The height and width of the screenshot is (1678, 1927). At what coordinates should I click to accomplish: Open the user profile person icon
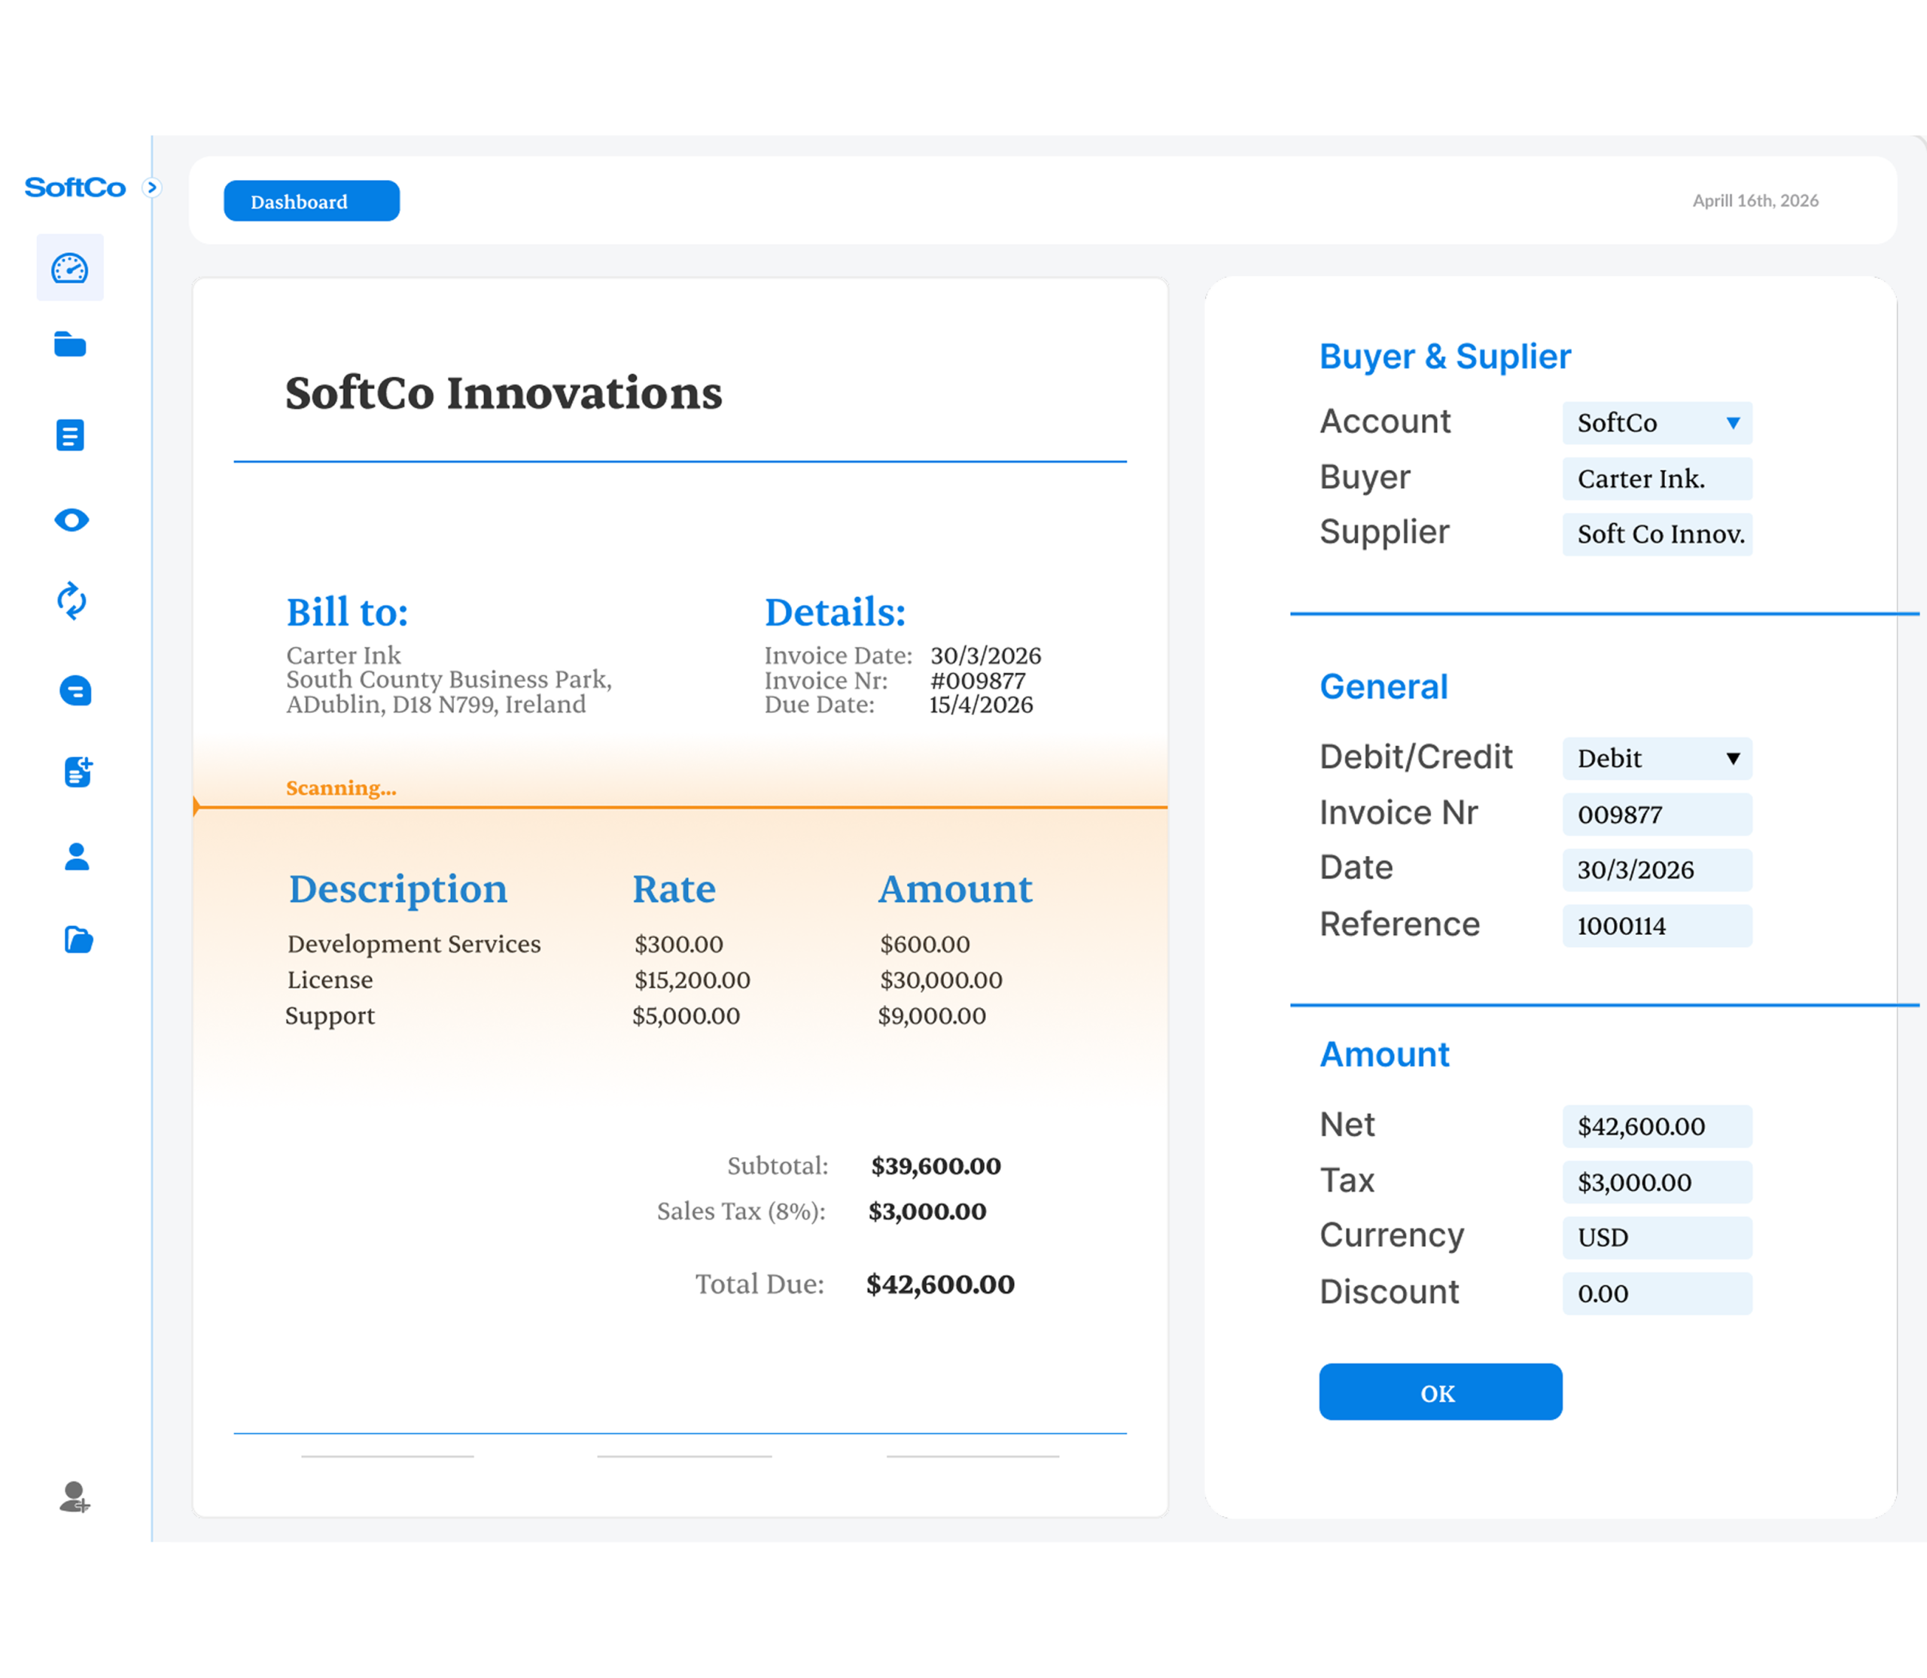pos(77,856)
